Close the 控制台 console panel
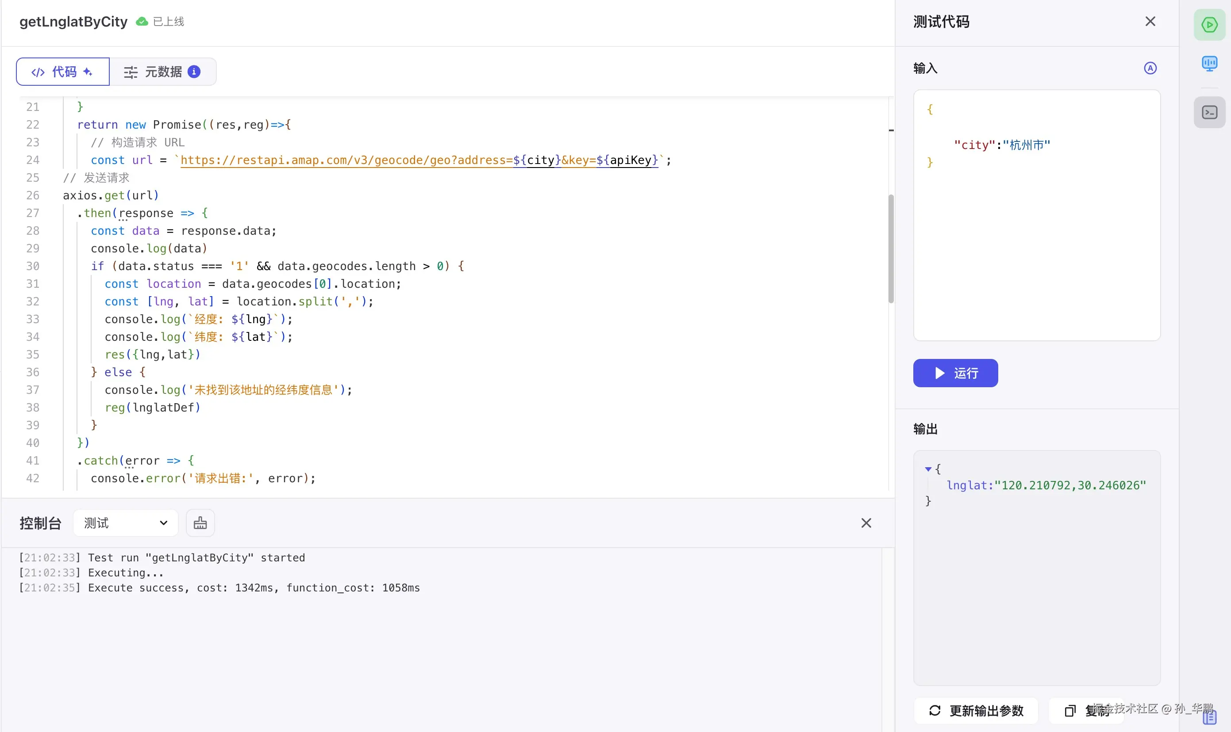1231x732 pixels. 866,523
